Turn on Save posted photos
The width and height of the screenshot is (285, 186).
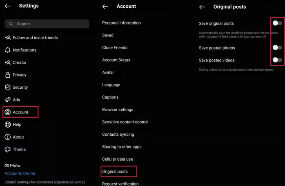click(x=277, y=48)
